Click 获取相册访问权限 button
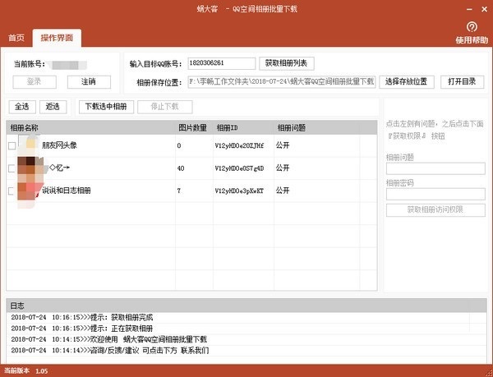The height and width of the screenshot is (377, 493). click(435, 210)
